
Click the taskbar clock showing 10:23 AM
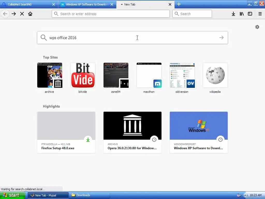pos(255,195)
